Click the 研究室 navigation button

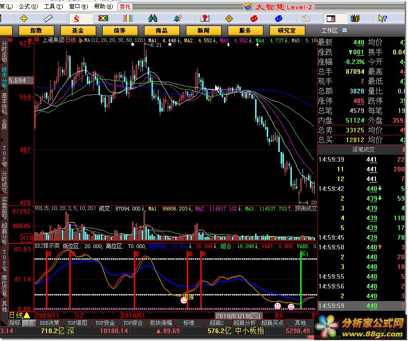pos(286,30)
